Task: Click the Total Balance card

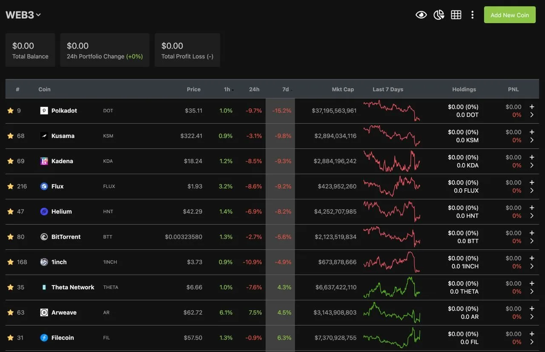Action: click(x=30, y=50)
